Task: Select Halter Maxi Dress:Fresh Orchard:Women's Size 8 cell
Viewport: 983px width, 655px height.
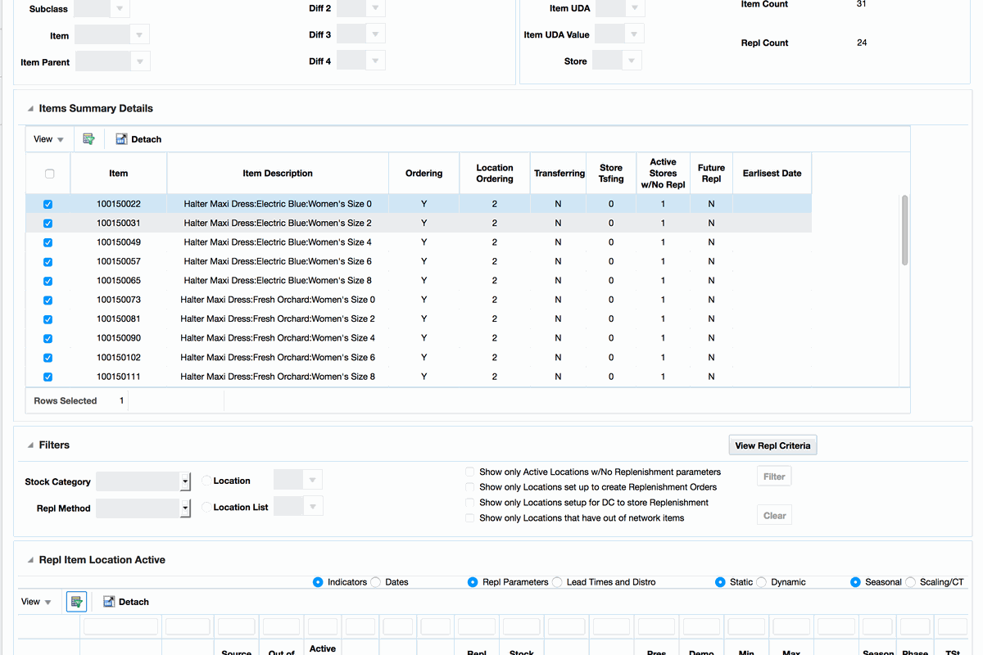Action: coord(278,377)
